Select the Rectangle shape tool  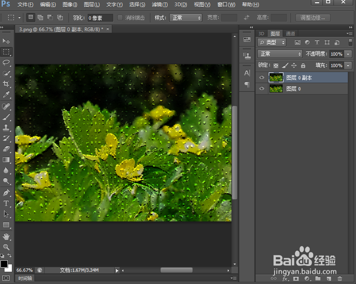pyautogui.click(x=6, y=225)
